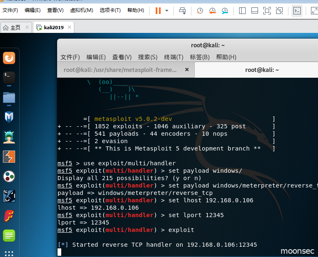Click 'Display all 215 possibilities?' prompt line

(129, 178)
